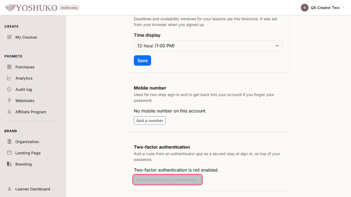Click the Two-factor authentication heading
Viewport: 351px width, 197px height.
pyautogui.click(x=162, y=147)
